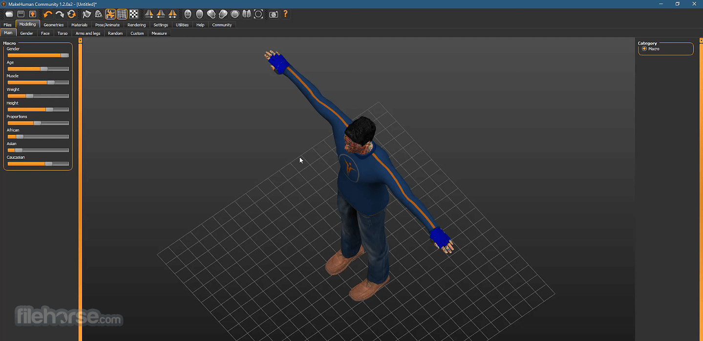
Task: Select the Torso sub-tab
Action: (63, 33)
